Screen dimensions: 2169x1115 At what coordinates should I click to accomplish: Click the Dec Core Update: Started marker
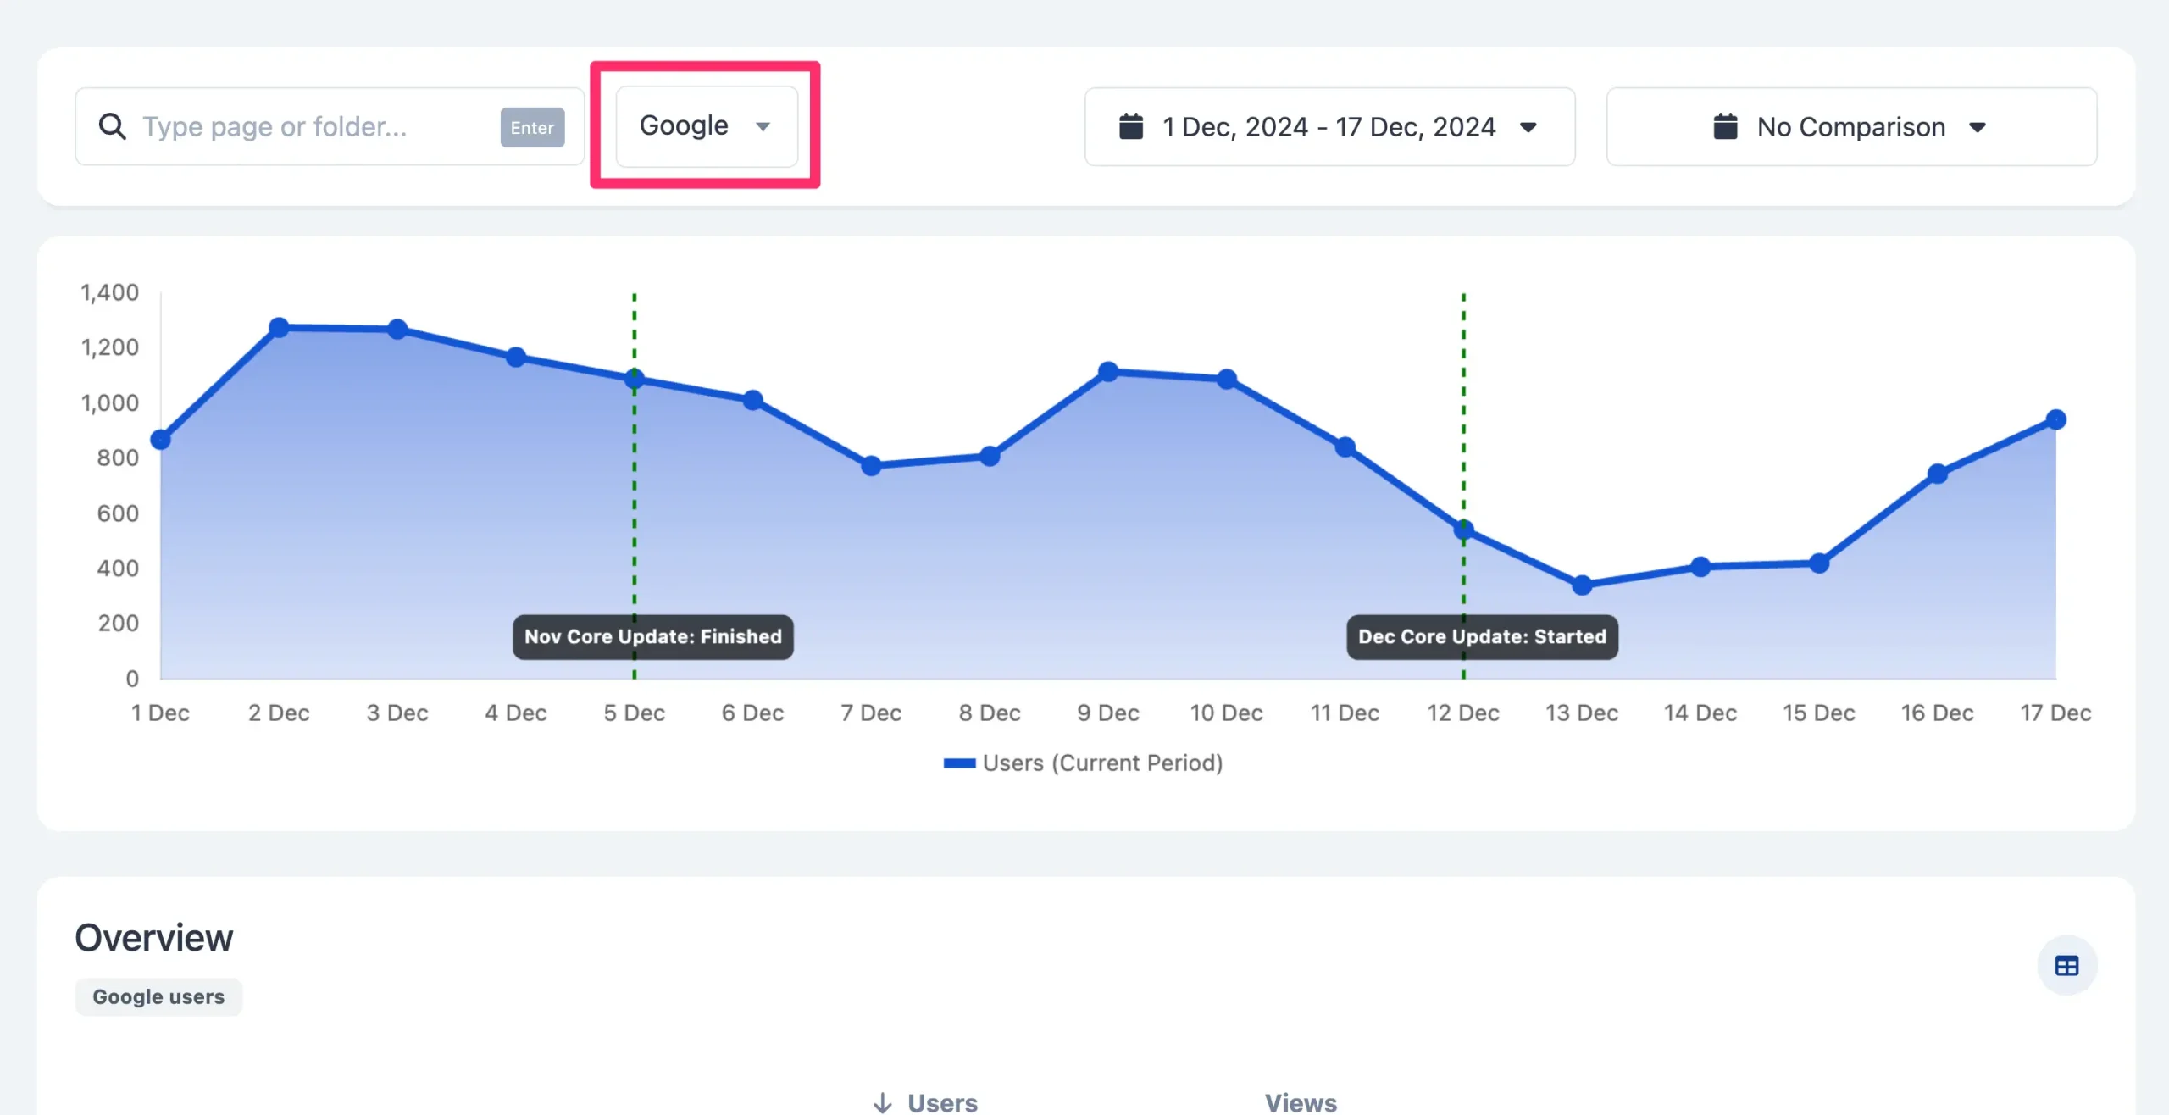[x=1482, y=636]
